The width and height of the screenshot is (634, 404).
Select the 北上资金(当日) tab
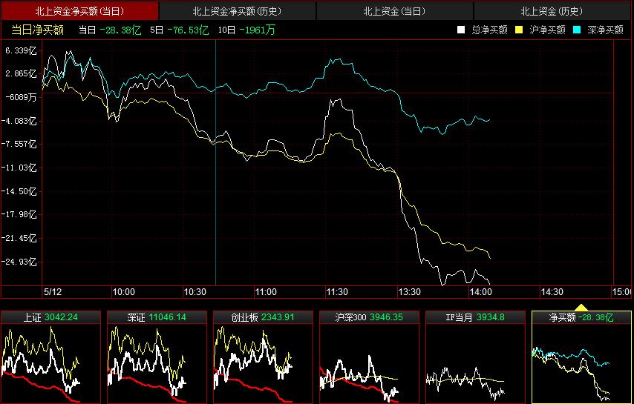[394, 11]
